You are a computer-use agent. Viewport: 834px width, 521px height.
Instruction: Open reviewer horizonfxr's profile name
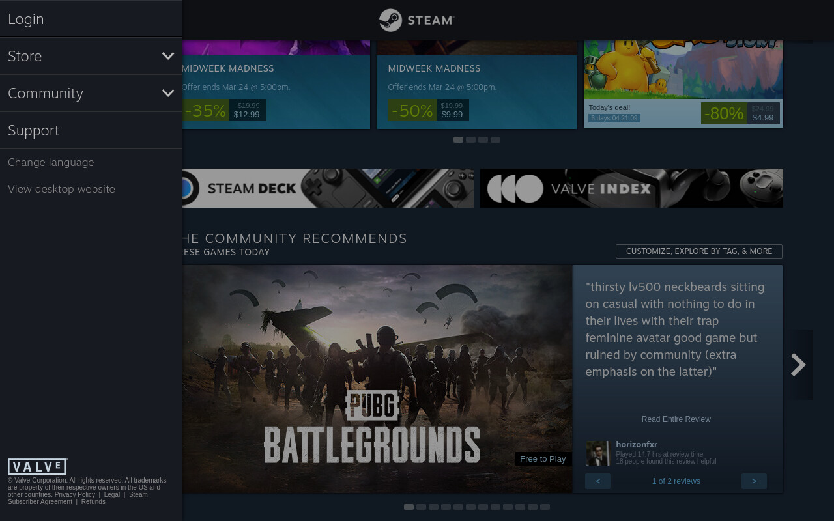637,444
